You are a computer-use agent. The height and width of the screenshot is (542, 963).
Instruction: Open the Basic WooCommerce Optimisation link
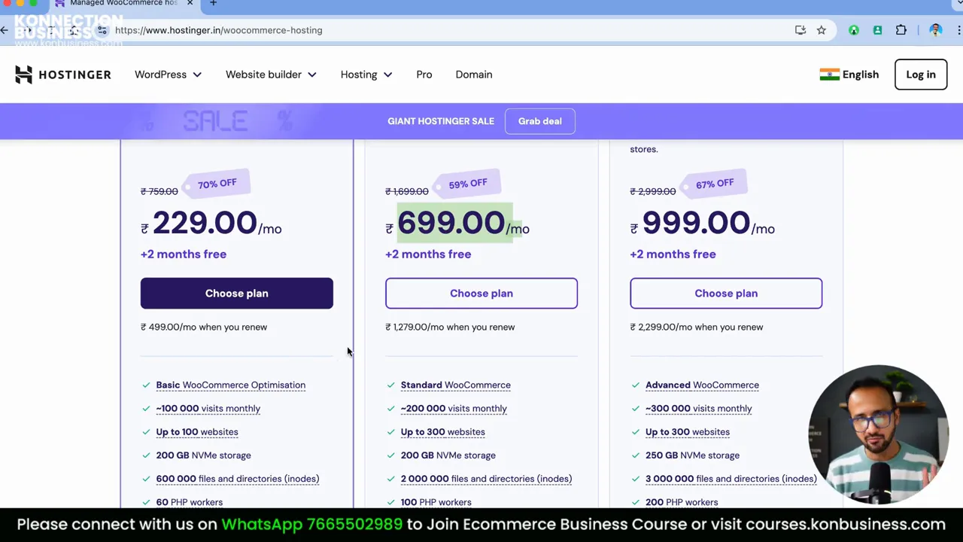click(231, 385)
